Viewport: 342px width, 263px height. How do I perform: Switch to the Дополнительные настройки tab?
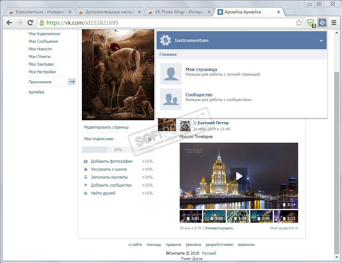(110, 12)
